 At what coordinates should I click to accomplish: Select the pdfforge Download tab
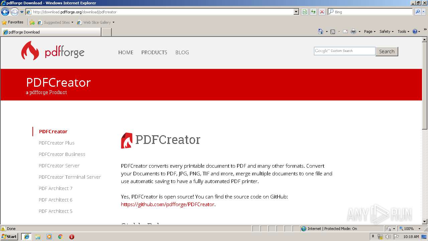click(x=51, y=32)
